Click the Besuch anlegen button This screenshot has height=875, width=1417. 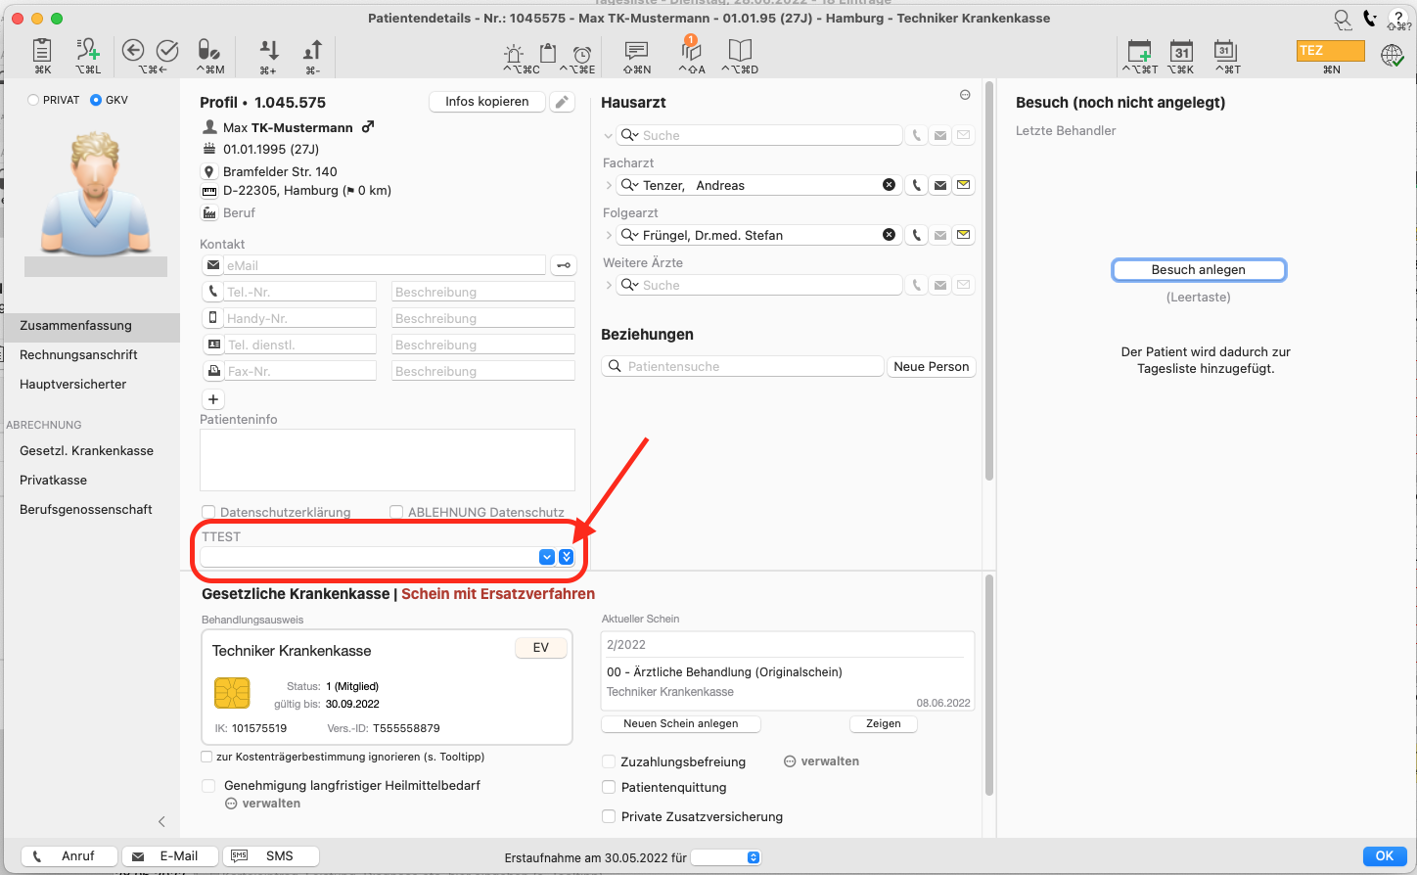tap(1199, 270)
